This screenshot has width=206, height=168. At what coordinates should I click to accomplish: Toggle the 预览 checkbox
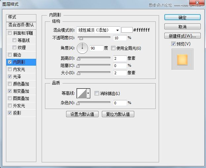173,44
